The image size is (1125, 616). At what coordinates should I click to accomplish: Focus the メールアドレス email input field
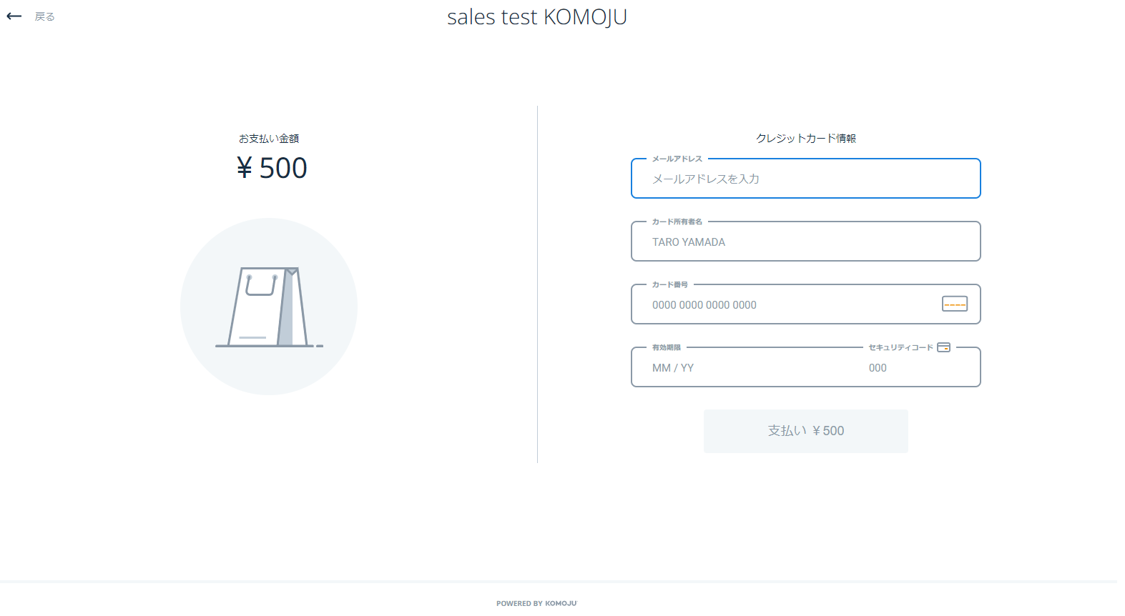point(805,179)
